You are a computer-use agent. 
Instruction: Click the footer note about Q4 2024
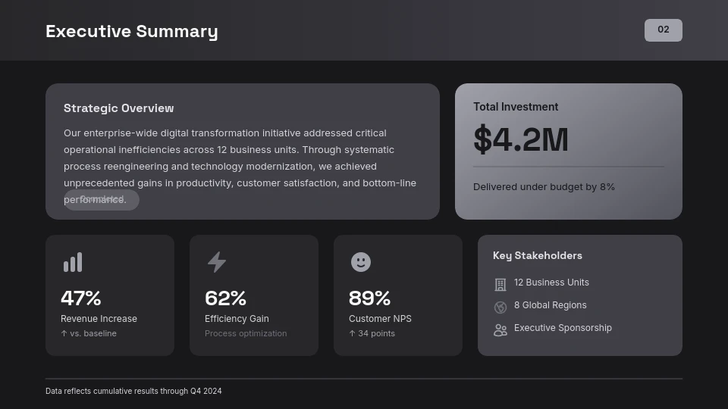[x=133, y=391]
